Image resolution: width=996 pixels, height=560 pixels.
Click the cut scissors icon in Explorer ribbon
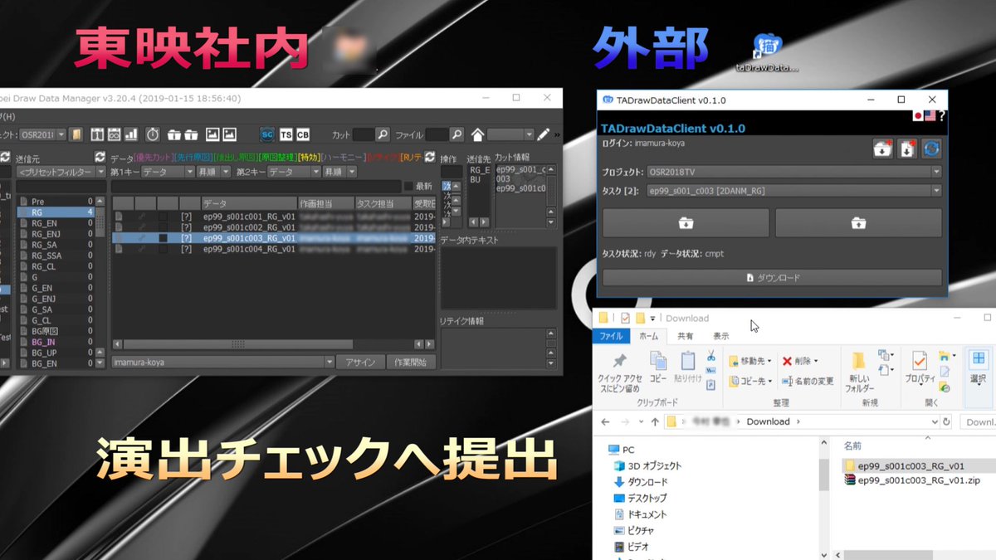click(x=711, y=355)
